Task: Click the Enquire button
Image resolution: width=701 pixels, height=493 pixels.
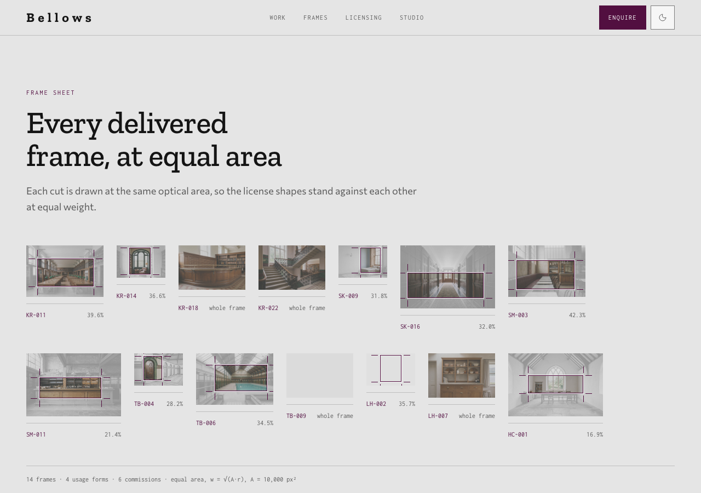Action: [623, 18]
